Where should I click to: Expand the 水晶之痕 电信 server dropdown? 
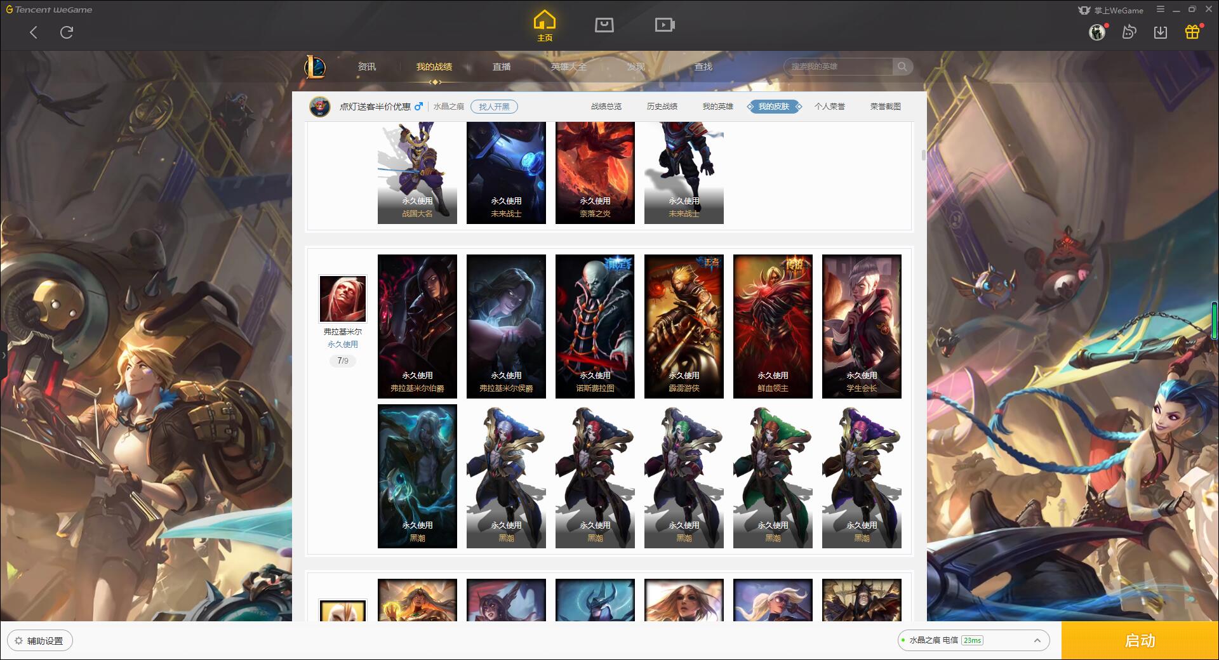point(973,640)
